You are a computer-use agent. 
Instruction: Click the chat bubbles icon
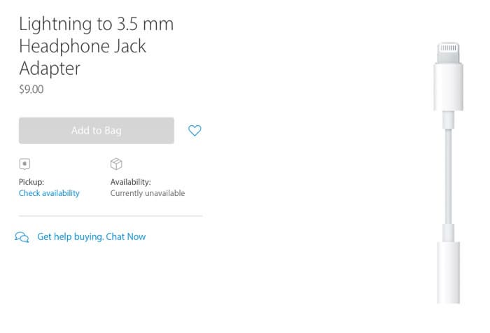pos(22,237)
